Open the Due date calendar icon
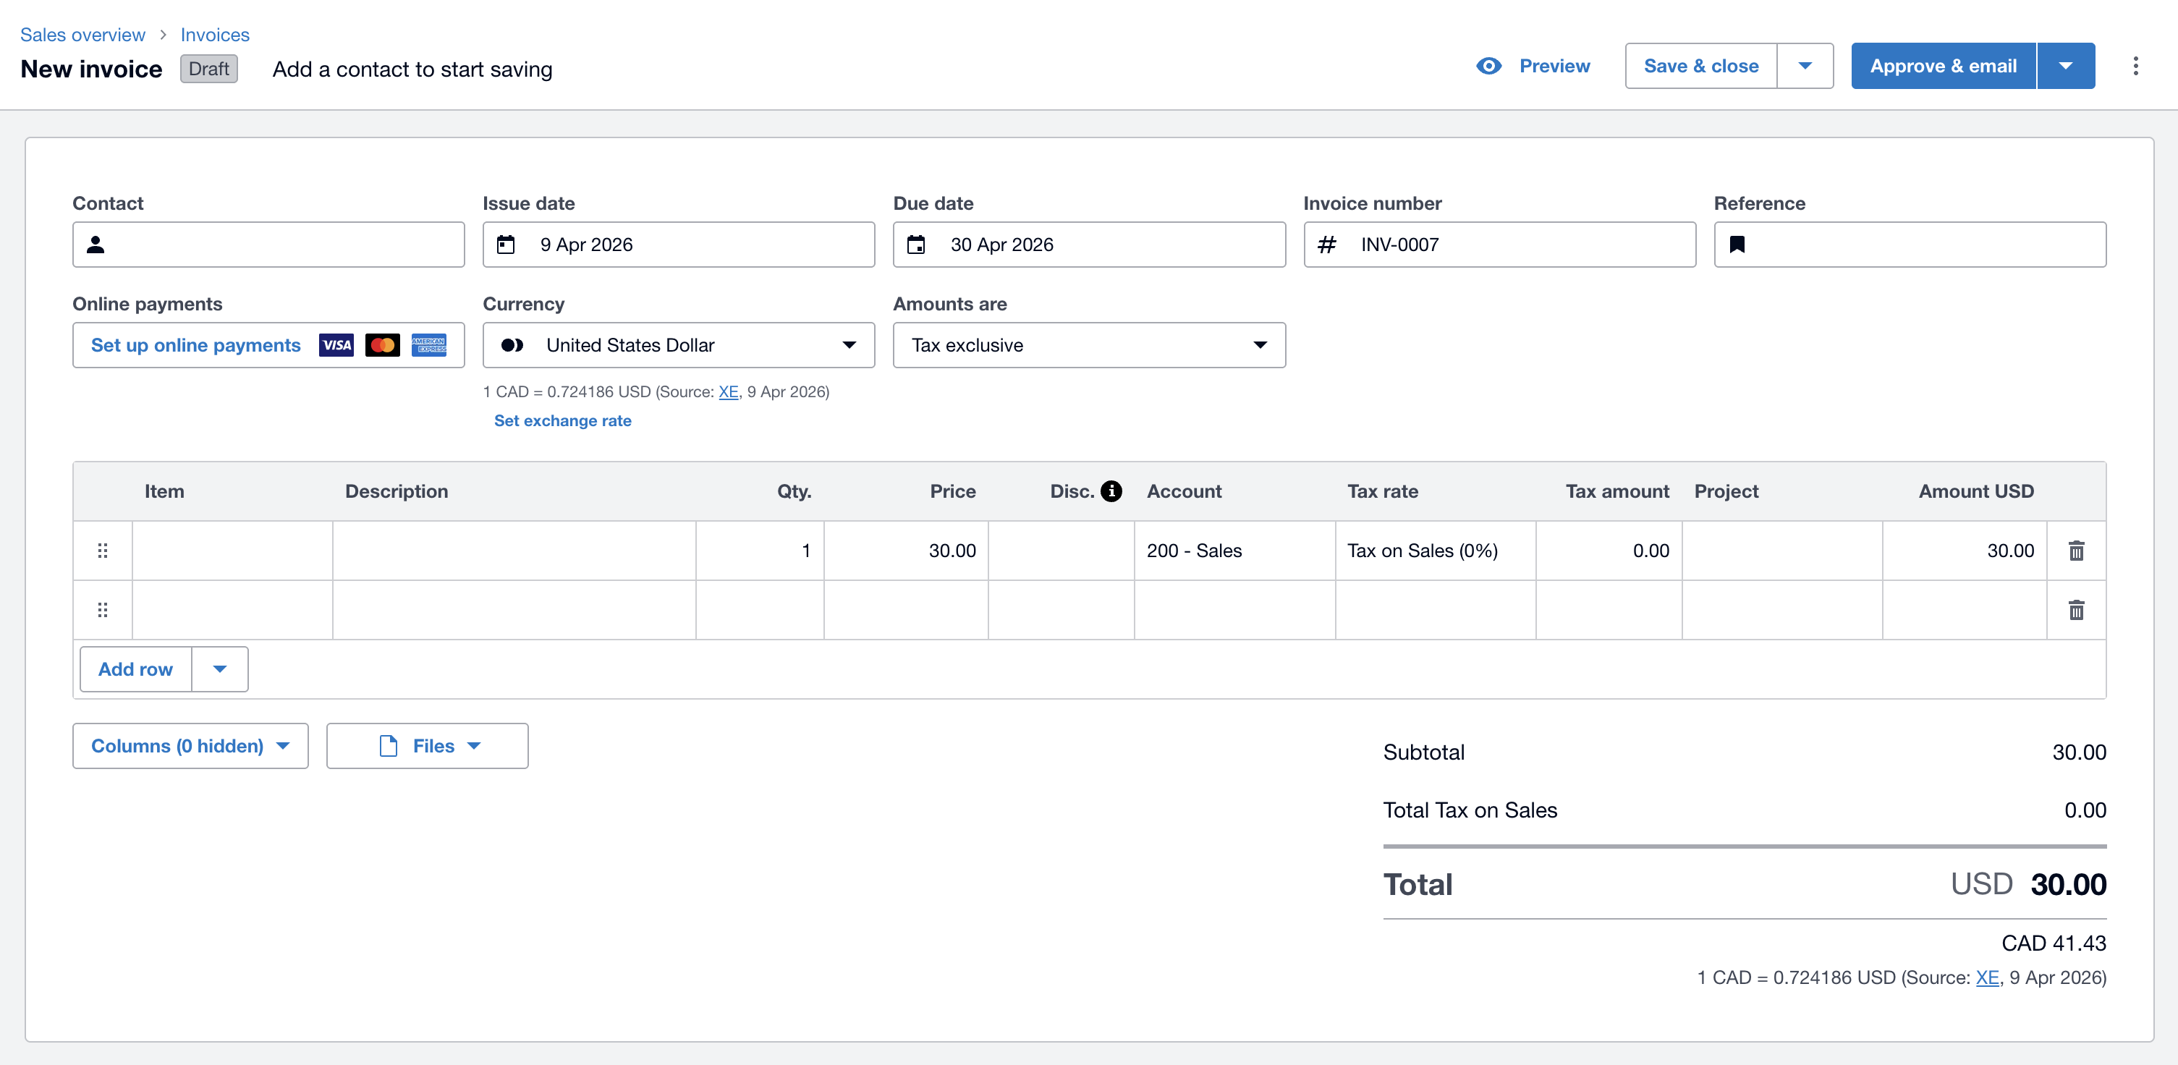The height and width of the screenshot is (1065, 2178). pyautogui.click(x=917, y=245)
